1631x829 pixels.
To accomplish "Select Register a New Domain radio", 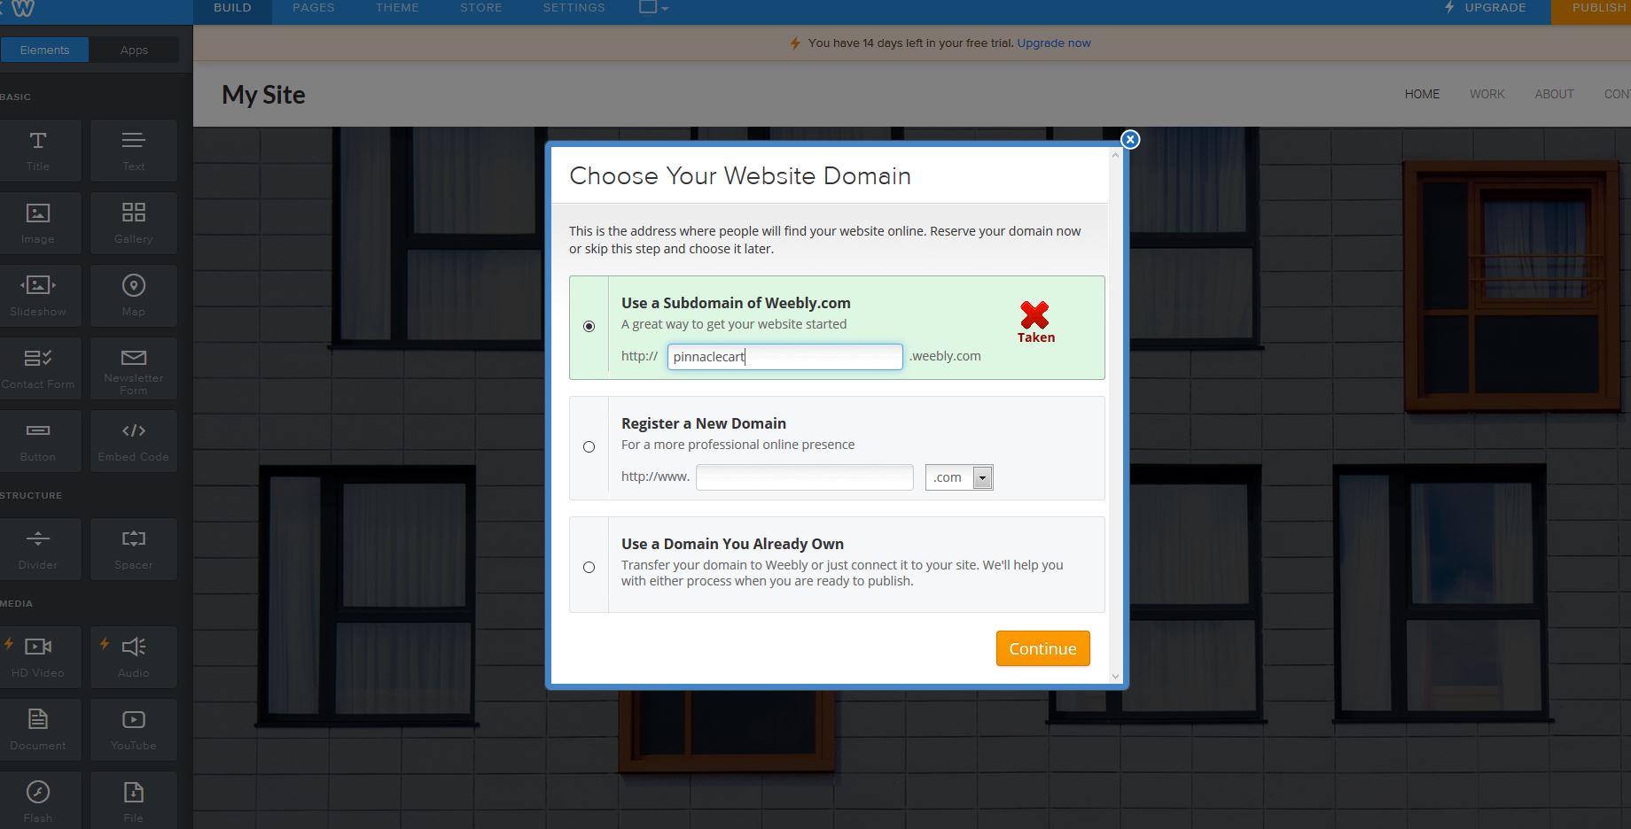I will (x=589, y=446).
